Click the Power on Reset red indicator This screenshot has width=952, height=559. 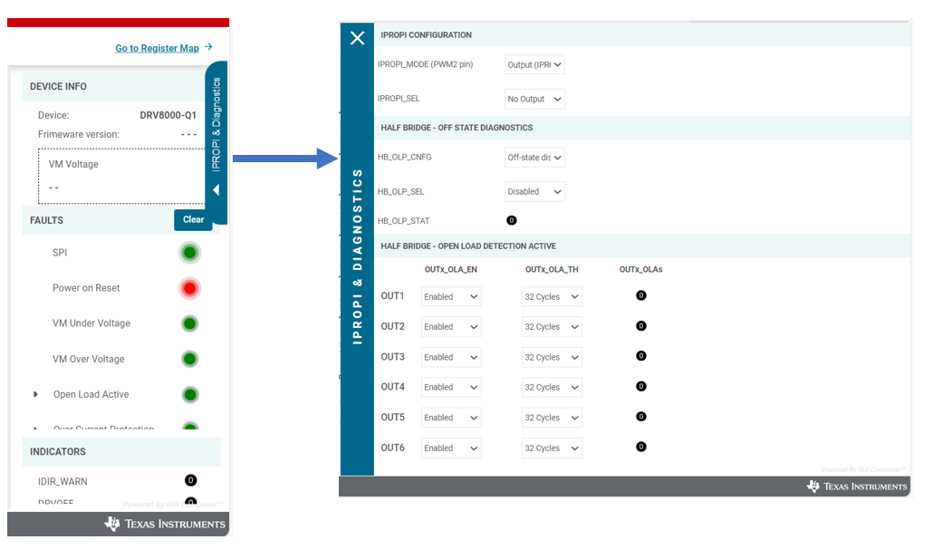click(189, 288)
